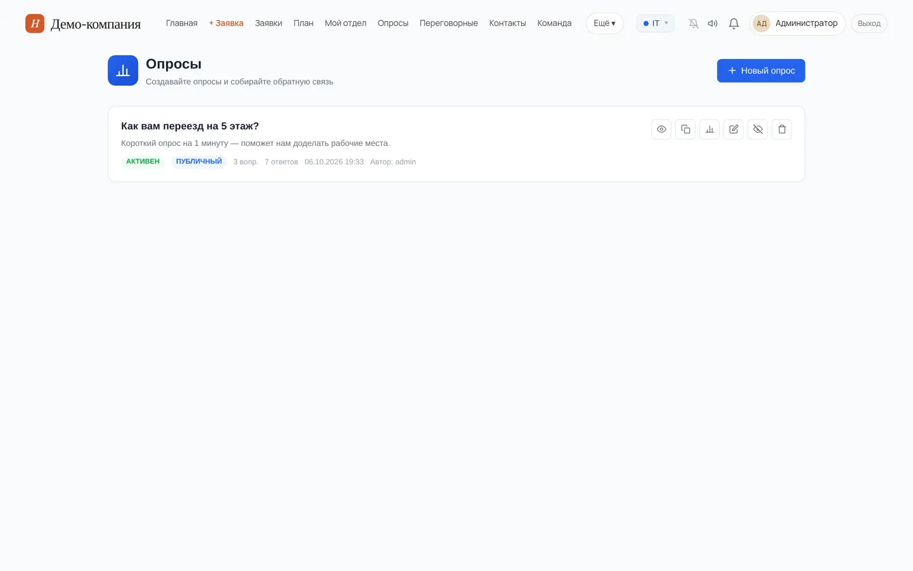
Task: Open survey results bar chart icon
Action: click(x=709, y=129)
